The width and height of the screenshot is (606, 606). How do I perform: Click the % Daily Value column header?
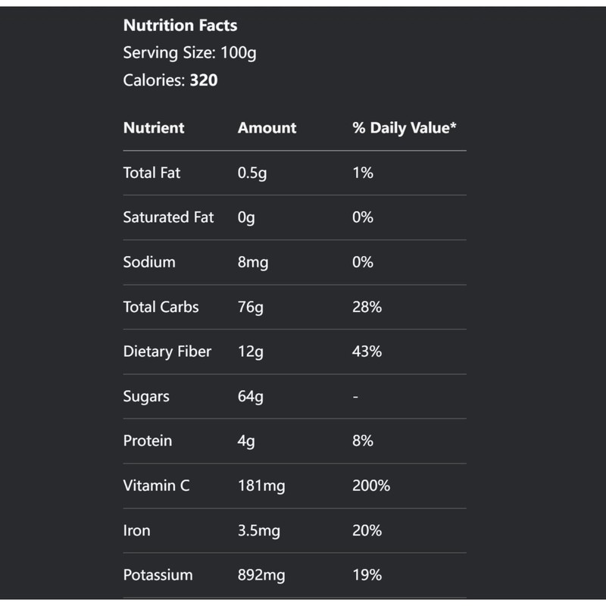[x=405, y=128]
